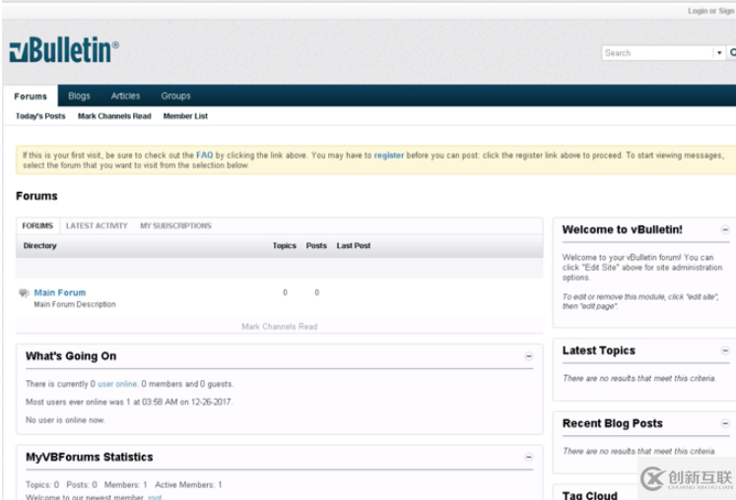736x500 pixels.
Task: Focus the Search input field
Action: pos(657,53)
